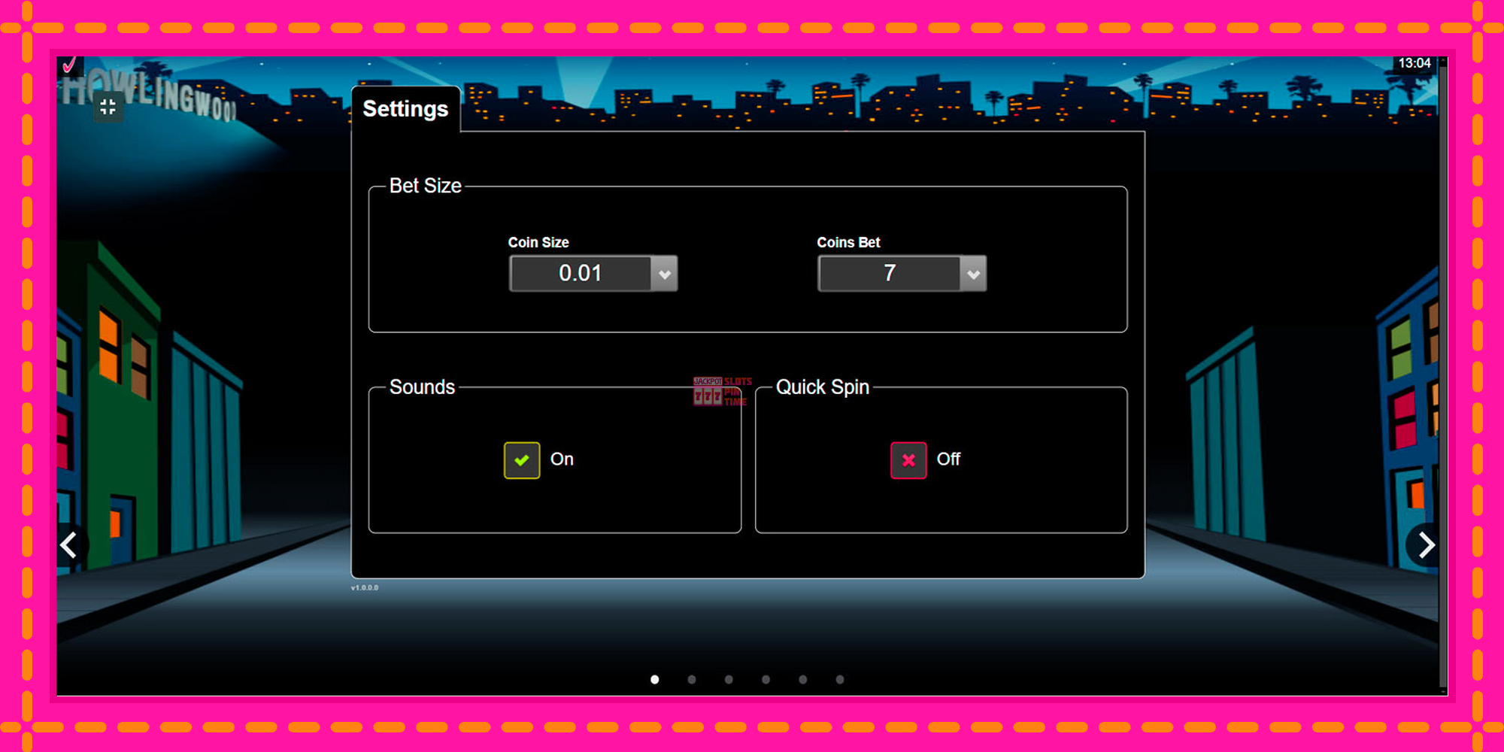Click the v1.0.0.0 version label
Image resolution: width=1504 pixels, height=752 pixels.
pyautogui.click(x=365, y=587)
